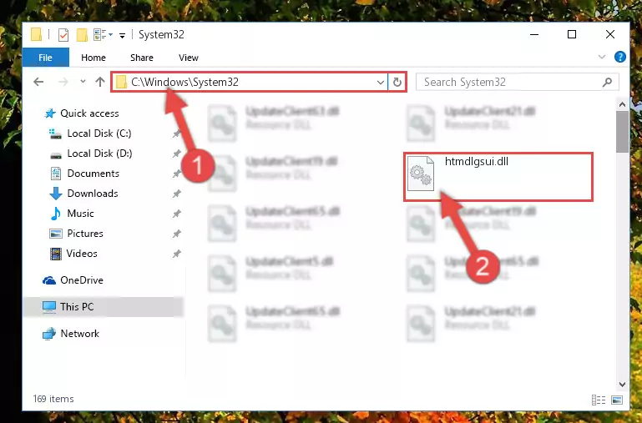Select Network in navigation pane
The image size is (642, 423).
click(71, 334)
